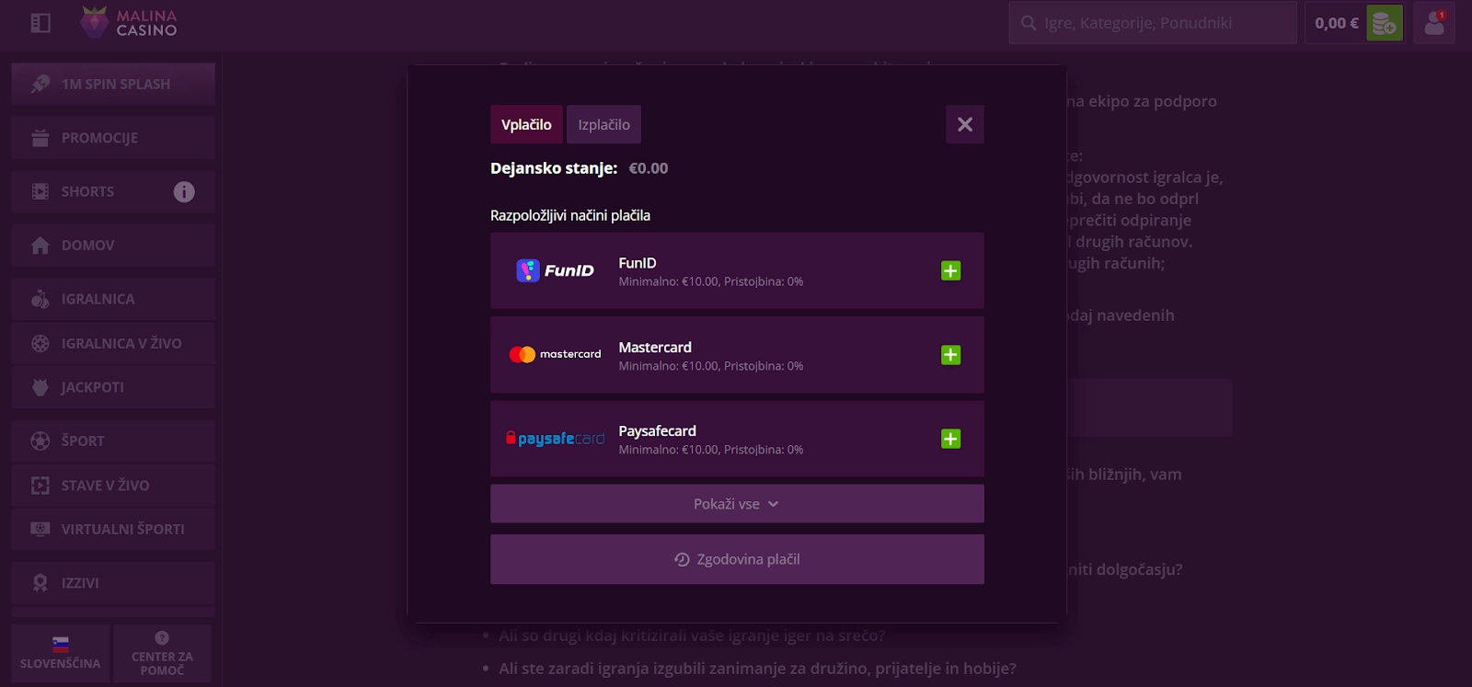The height and width of the screenshot is (687, 1472).
Task: Switch to the Izplačilo tab
Action: click(604, 124)
